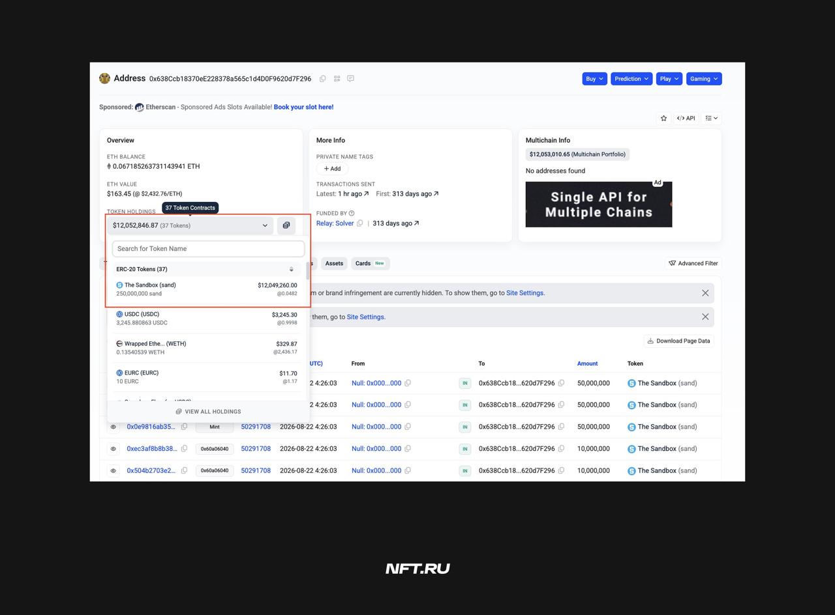Screen dimensions: 835x615
Task: Open transaction hash 0x504b2703e2...
Action: (151, 470)
